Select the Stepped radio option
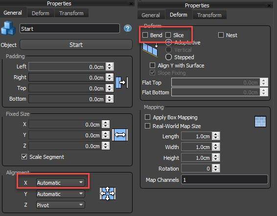Screen dimensions: 277x216 (168, 57)
